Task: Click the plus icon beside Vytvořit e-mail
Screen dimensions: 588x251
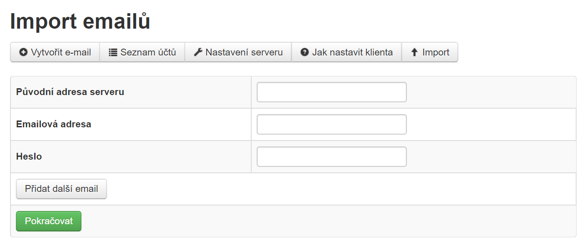Action: [23, 52]
